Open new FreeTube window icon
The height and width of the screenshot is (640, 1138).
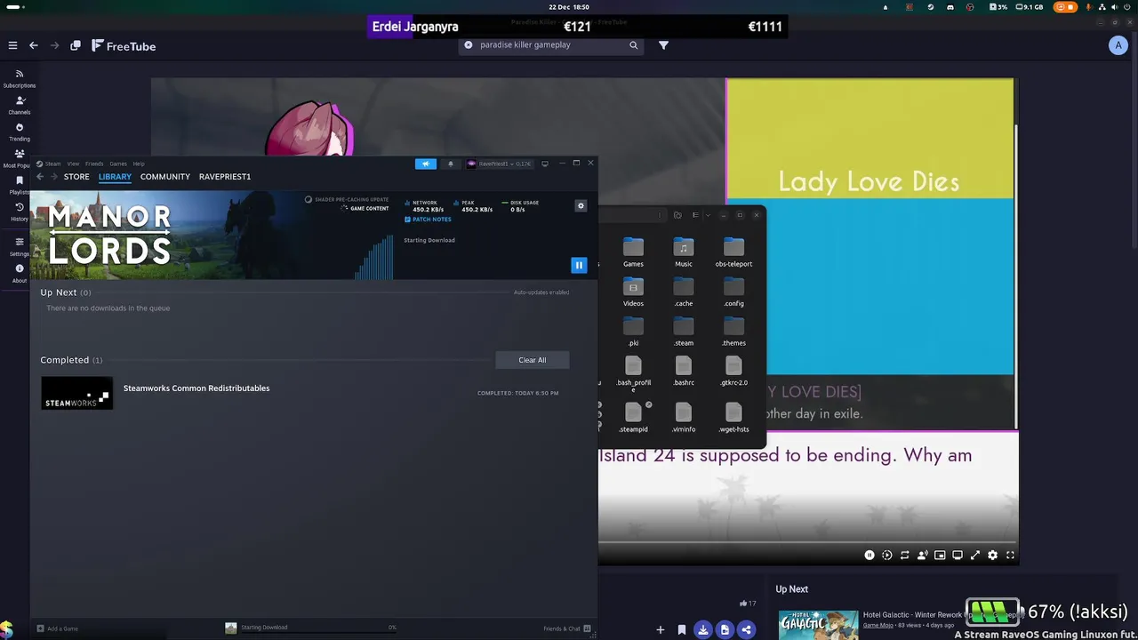coord(76,45)
